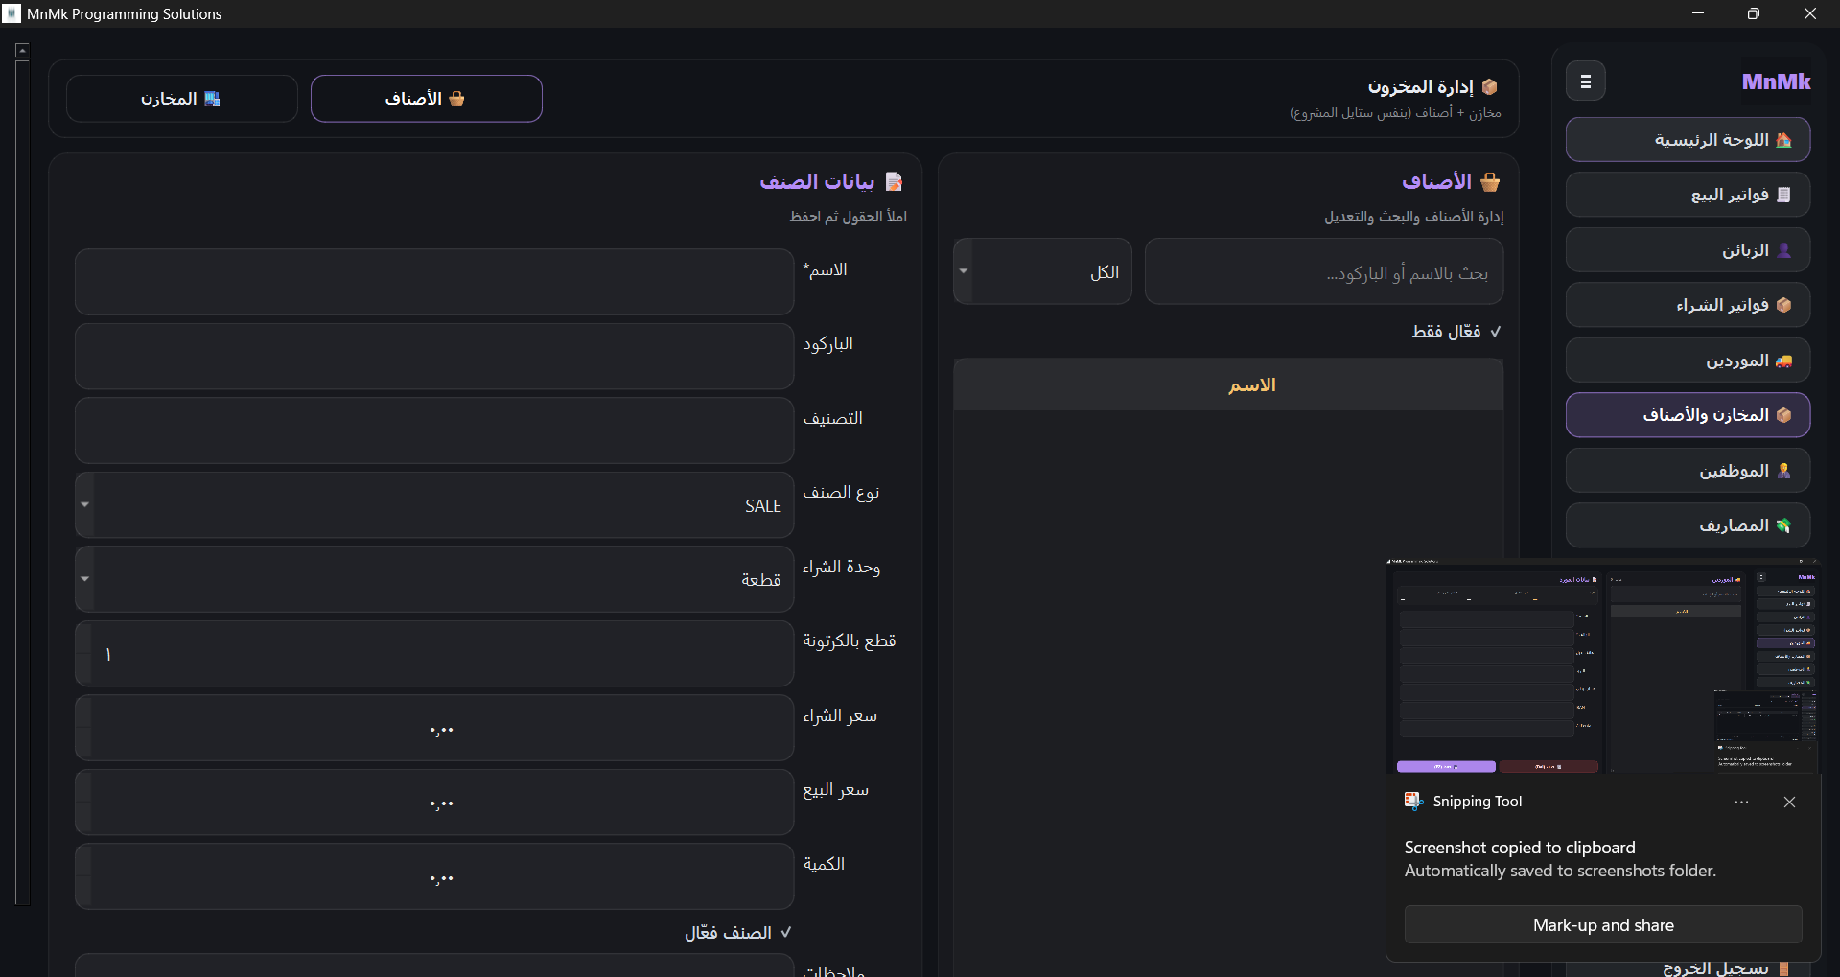Click the Snipping Tool screenshot preview thumbnail

tap(1602, 666)
